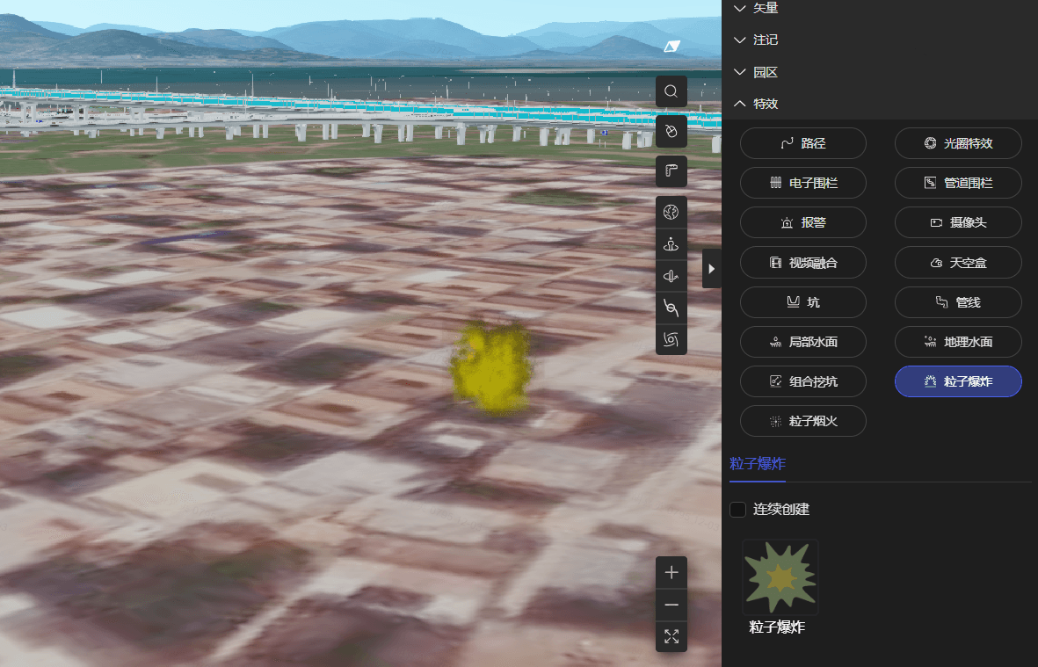Activate the first-person walk icon

point(671,244)
